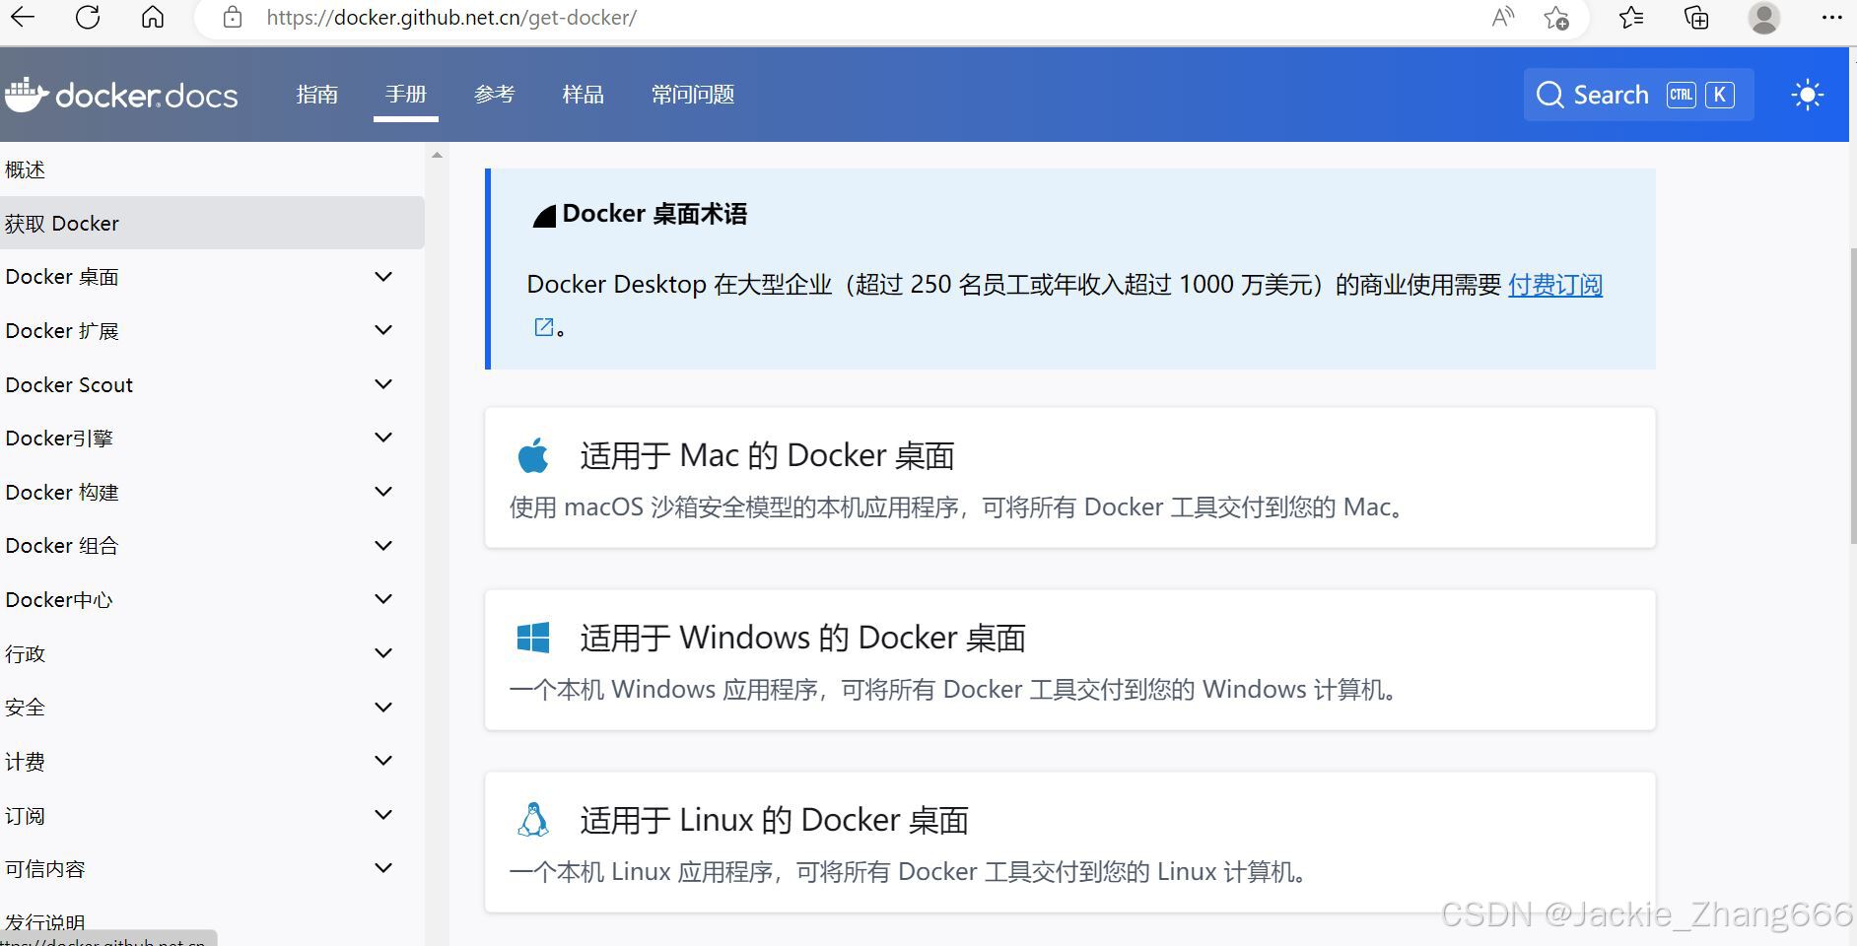Add page to favorites star-plus icon
The image size is (1857, 946).
coord(1556,17)
